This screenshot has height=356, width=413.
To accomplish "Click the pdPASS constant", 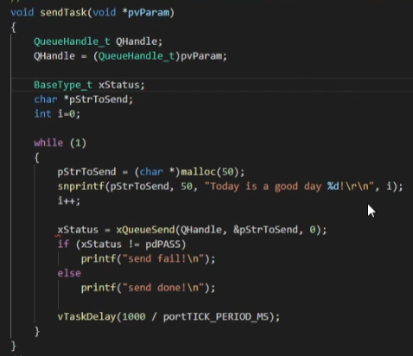I will [x=162, y=245].
